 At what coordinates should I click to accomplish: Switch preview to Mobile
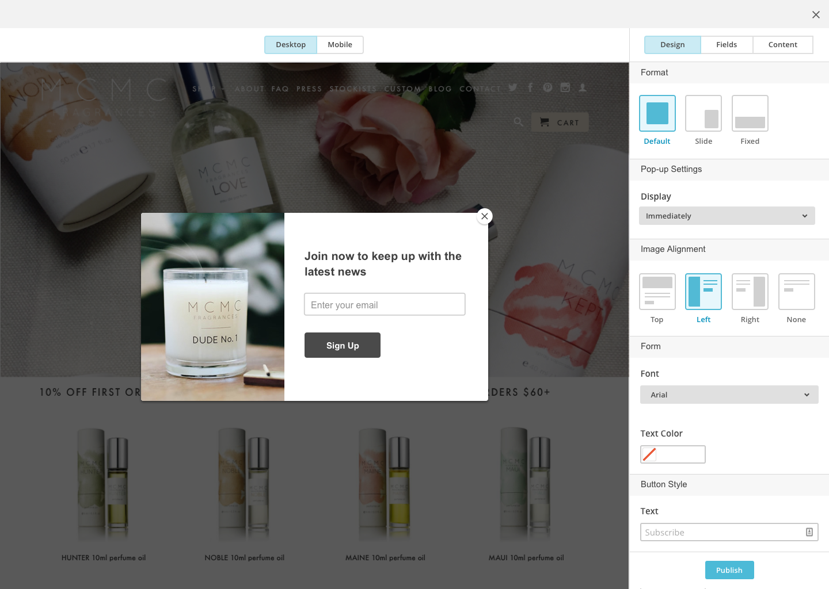coord(340,45)
